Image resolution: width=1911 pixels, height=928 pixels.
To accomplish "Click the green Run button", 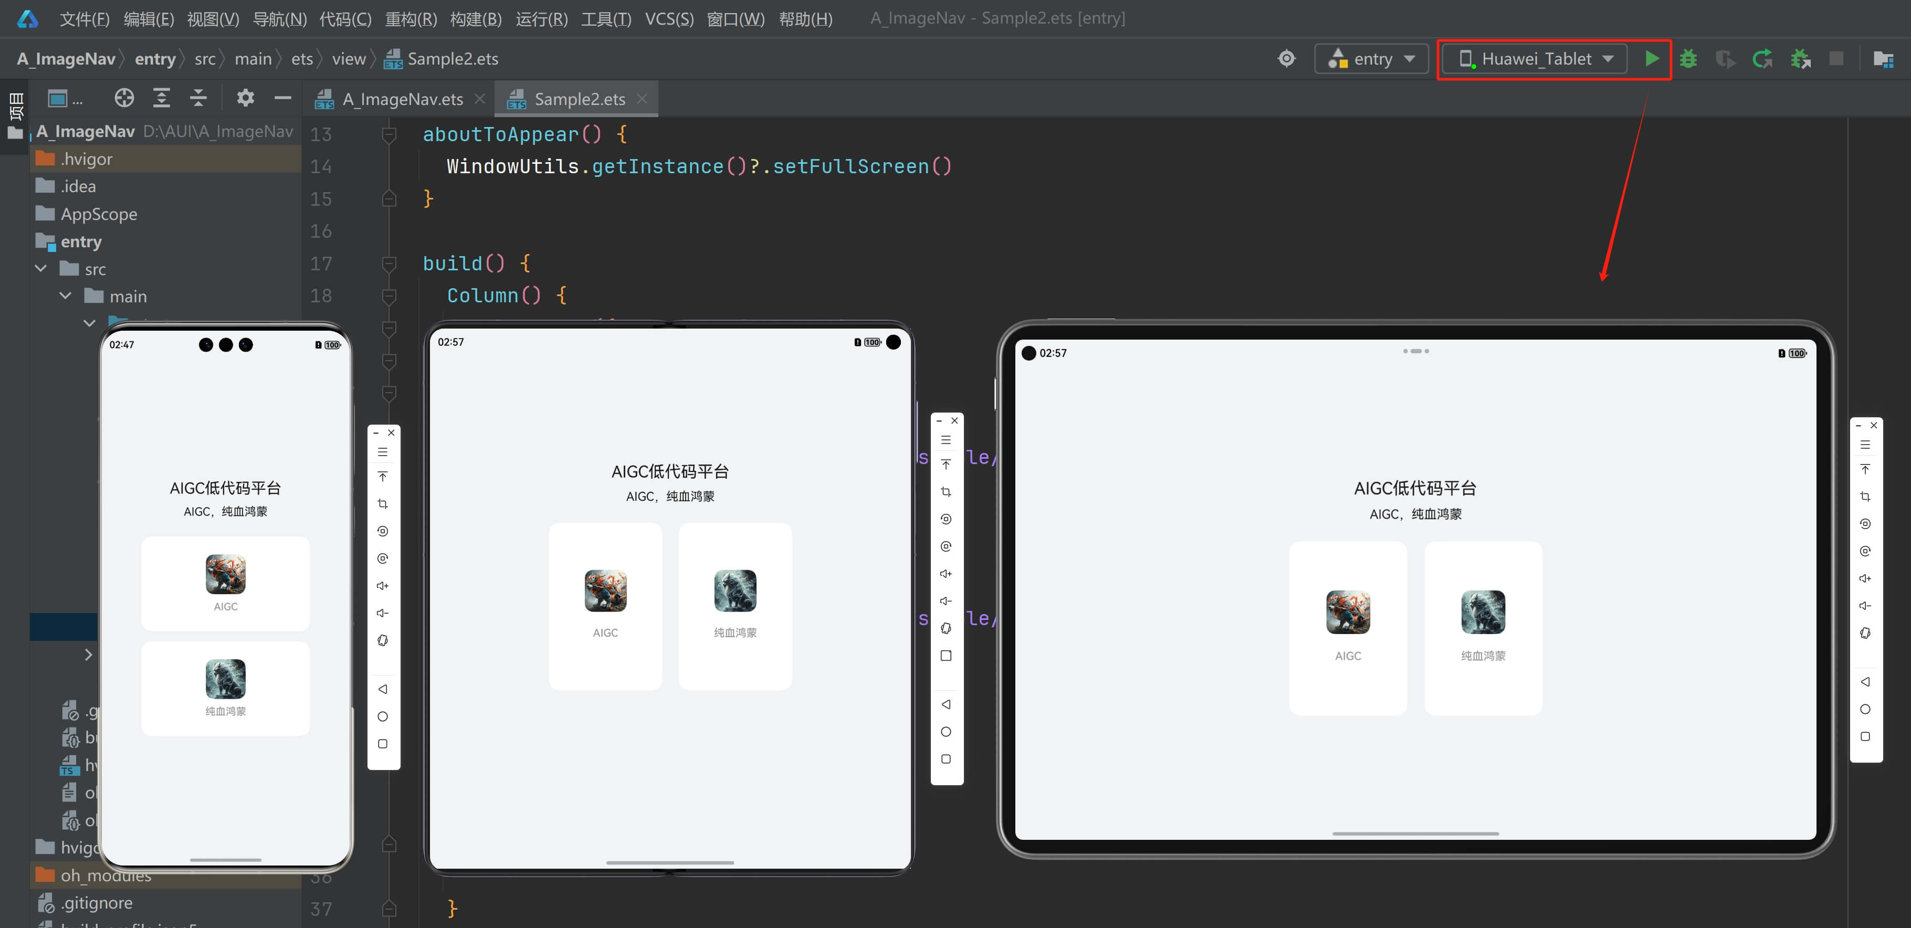I will tap(1651, 59).
